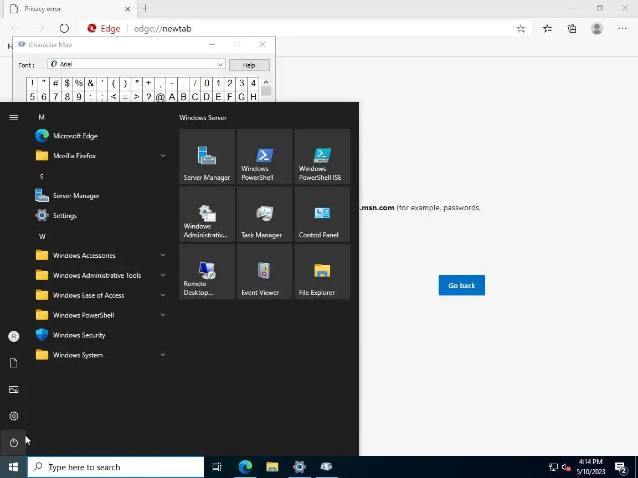Expand the Windows PowerShell folder
The image size is (638, 478).
click(101, 315)
